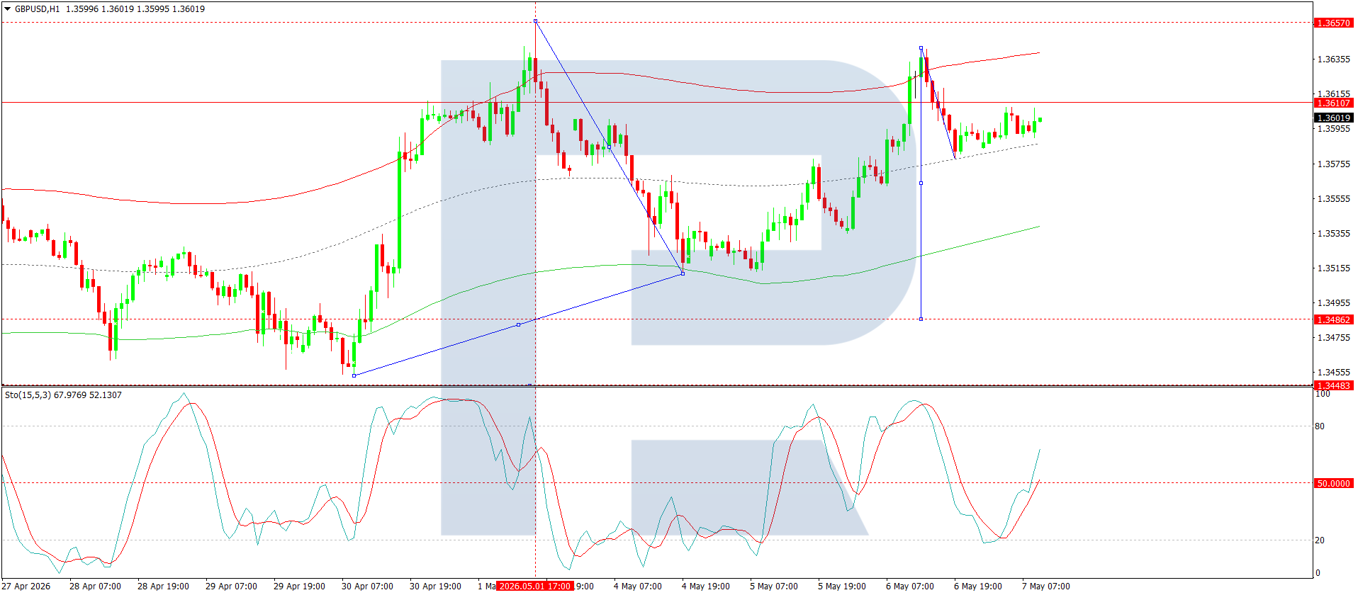Select the 50.0000 stochastic level label

[1333, 484]
